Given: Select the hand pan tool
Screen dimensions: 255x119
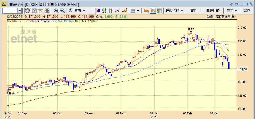Looking at the screenshot, I should (x=27, y=11).
